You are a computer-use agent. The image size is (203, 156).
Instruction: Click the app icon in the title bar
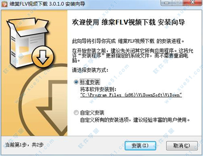(x=4, y=4)
